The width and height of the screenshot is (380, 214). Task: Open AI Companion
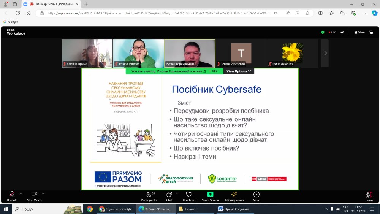[x=234, y=196]
